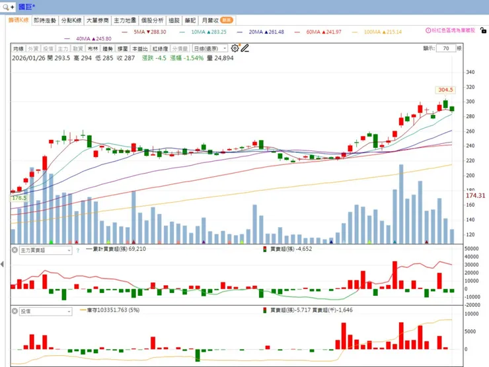Click 累計買賣超(張) 69,210 legend text
This screenshot has width=489, height=367.
(x=116, y=249)
